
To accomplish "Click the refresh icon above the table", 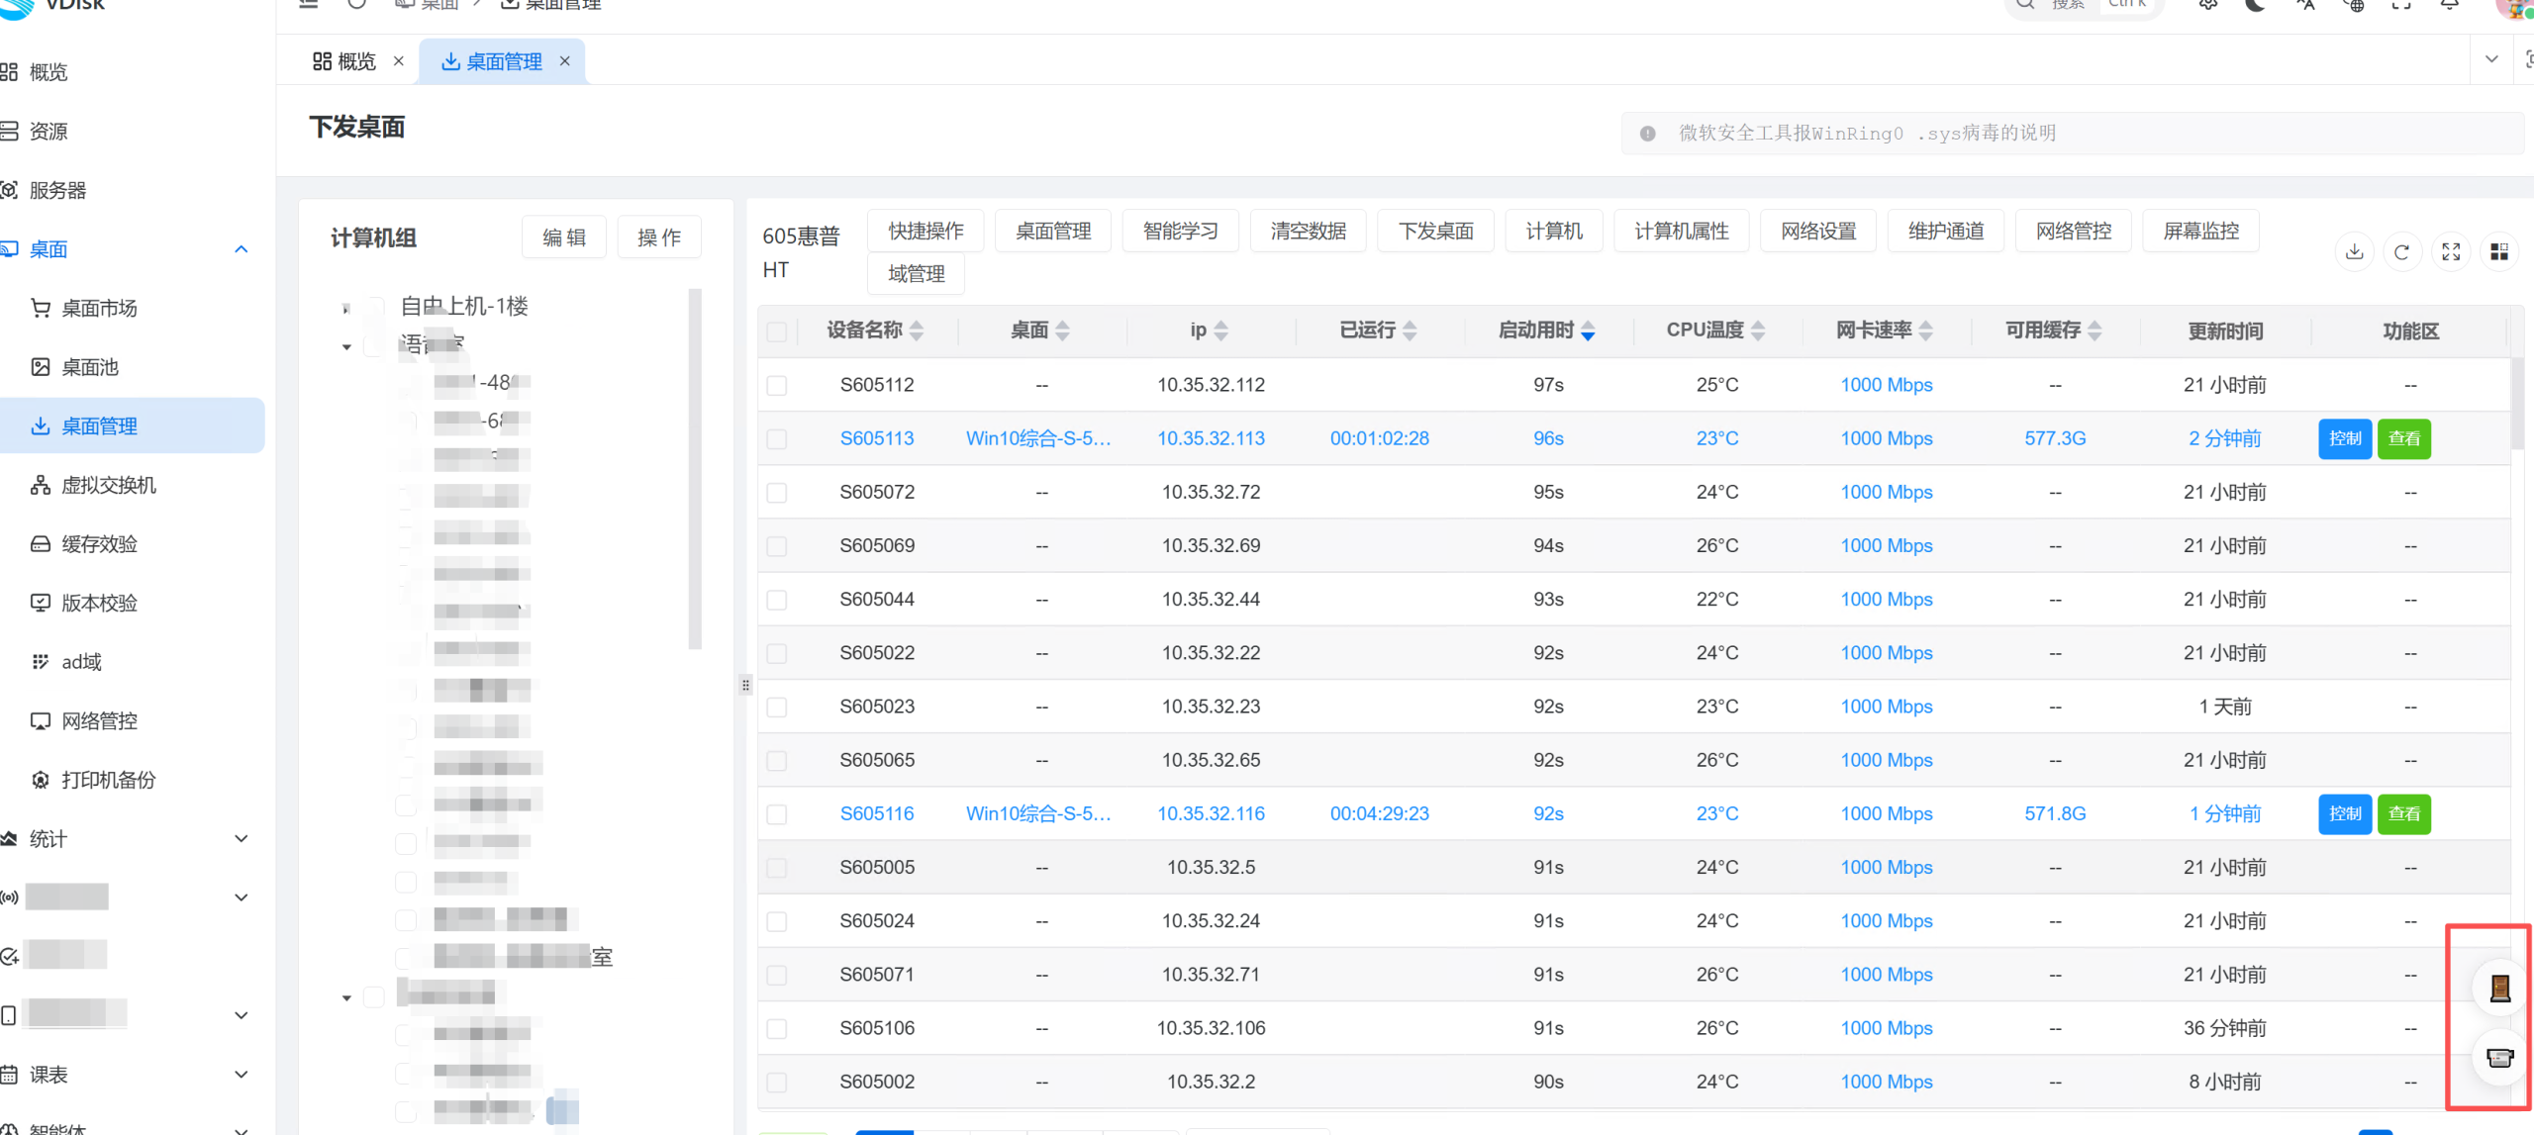I will point(2401,252).
